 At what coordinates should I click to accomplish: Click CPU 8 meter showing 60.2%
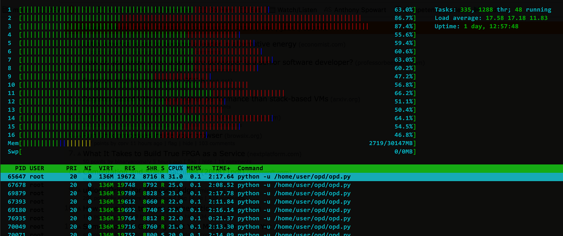click(x=212, y=68)
